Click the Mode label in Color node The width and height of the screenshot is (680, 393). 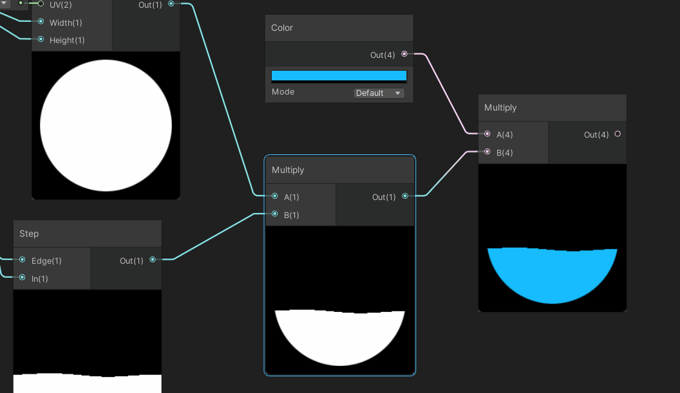[x=283, y=92]
